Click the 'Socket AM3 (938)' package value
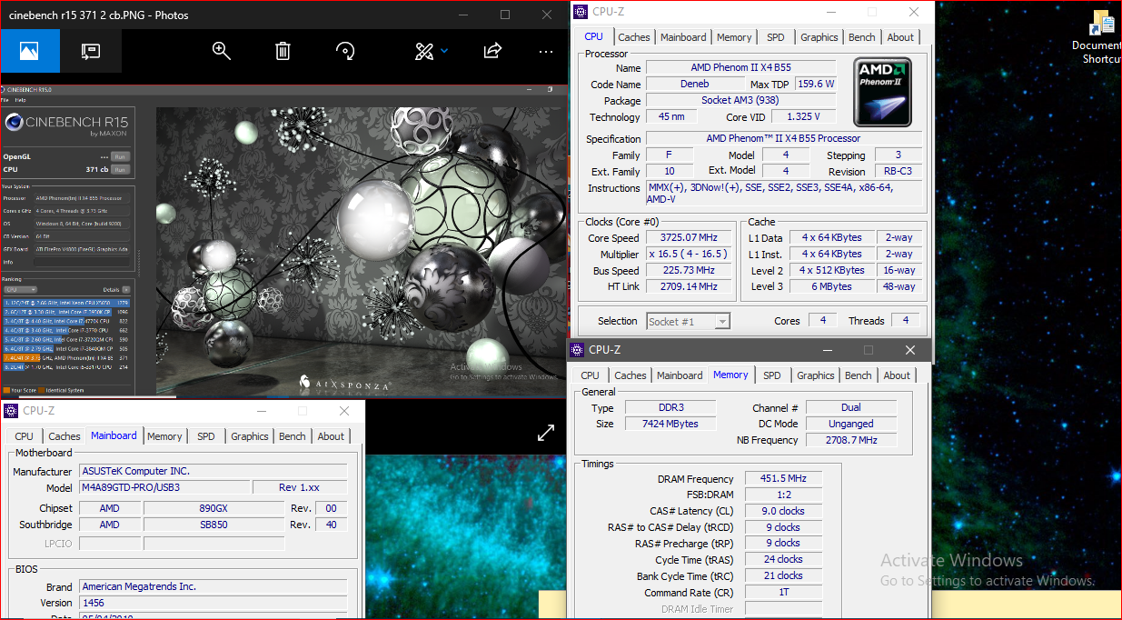 740,100
